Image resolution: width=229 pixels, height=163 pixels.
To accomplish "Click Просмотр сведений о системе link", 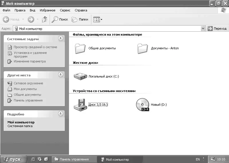I will point(35,47).
